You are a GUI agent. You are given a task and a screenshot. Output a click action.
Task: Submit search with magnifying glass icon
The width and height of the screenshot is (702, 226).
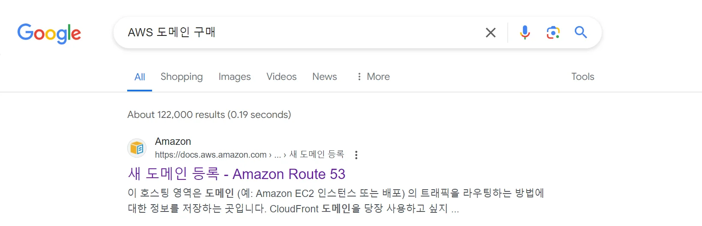point(580,32)
